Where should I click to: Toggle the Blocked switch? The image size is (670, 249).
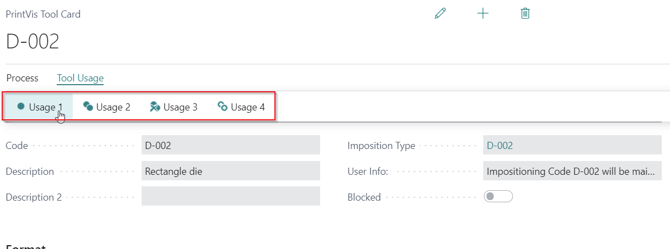pyautogui.click(x=498, y=196)
